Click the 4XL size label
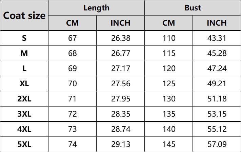The image size is (241, 152). (24, 129)
